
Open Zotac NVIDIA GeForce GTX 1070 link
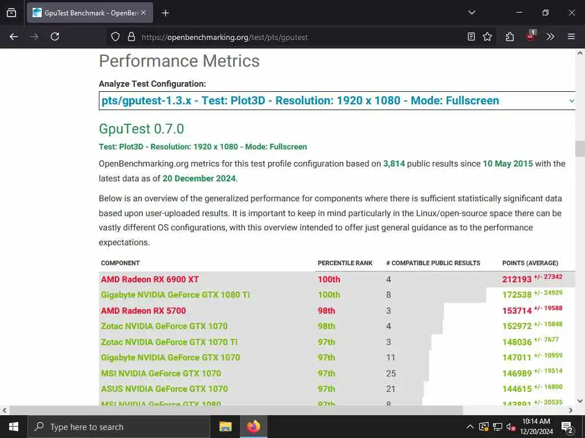(x=164, y=326)
